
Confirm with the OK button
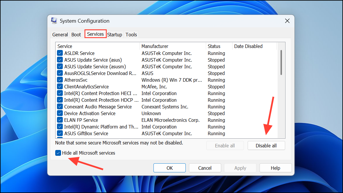tap(169, 168)
